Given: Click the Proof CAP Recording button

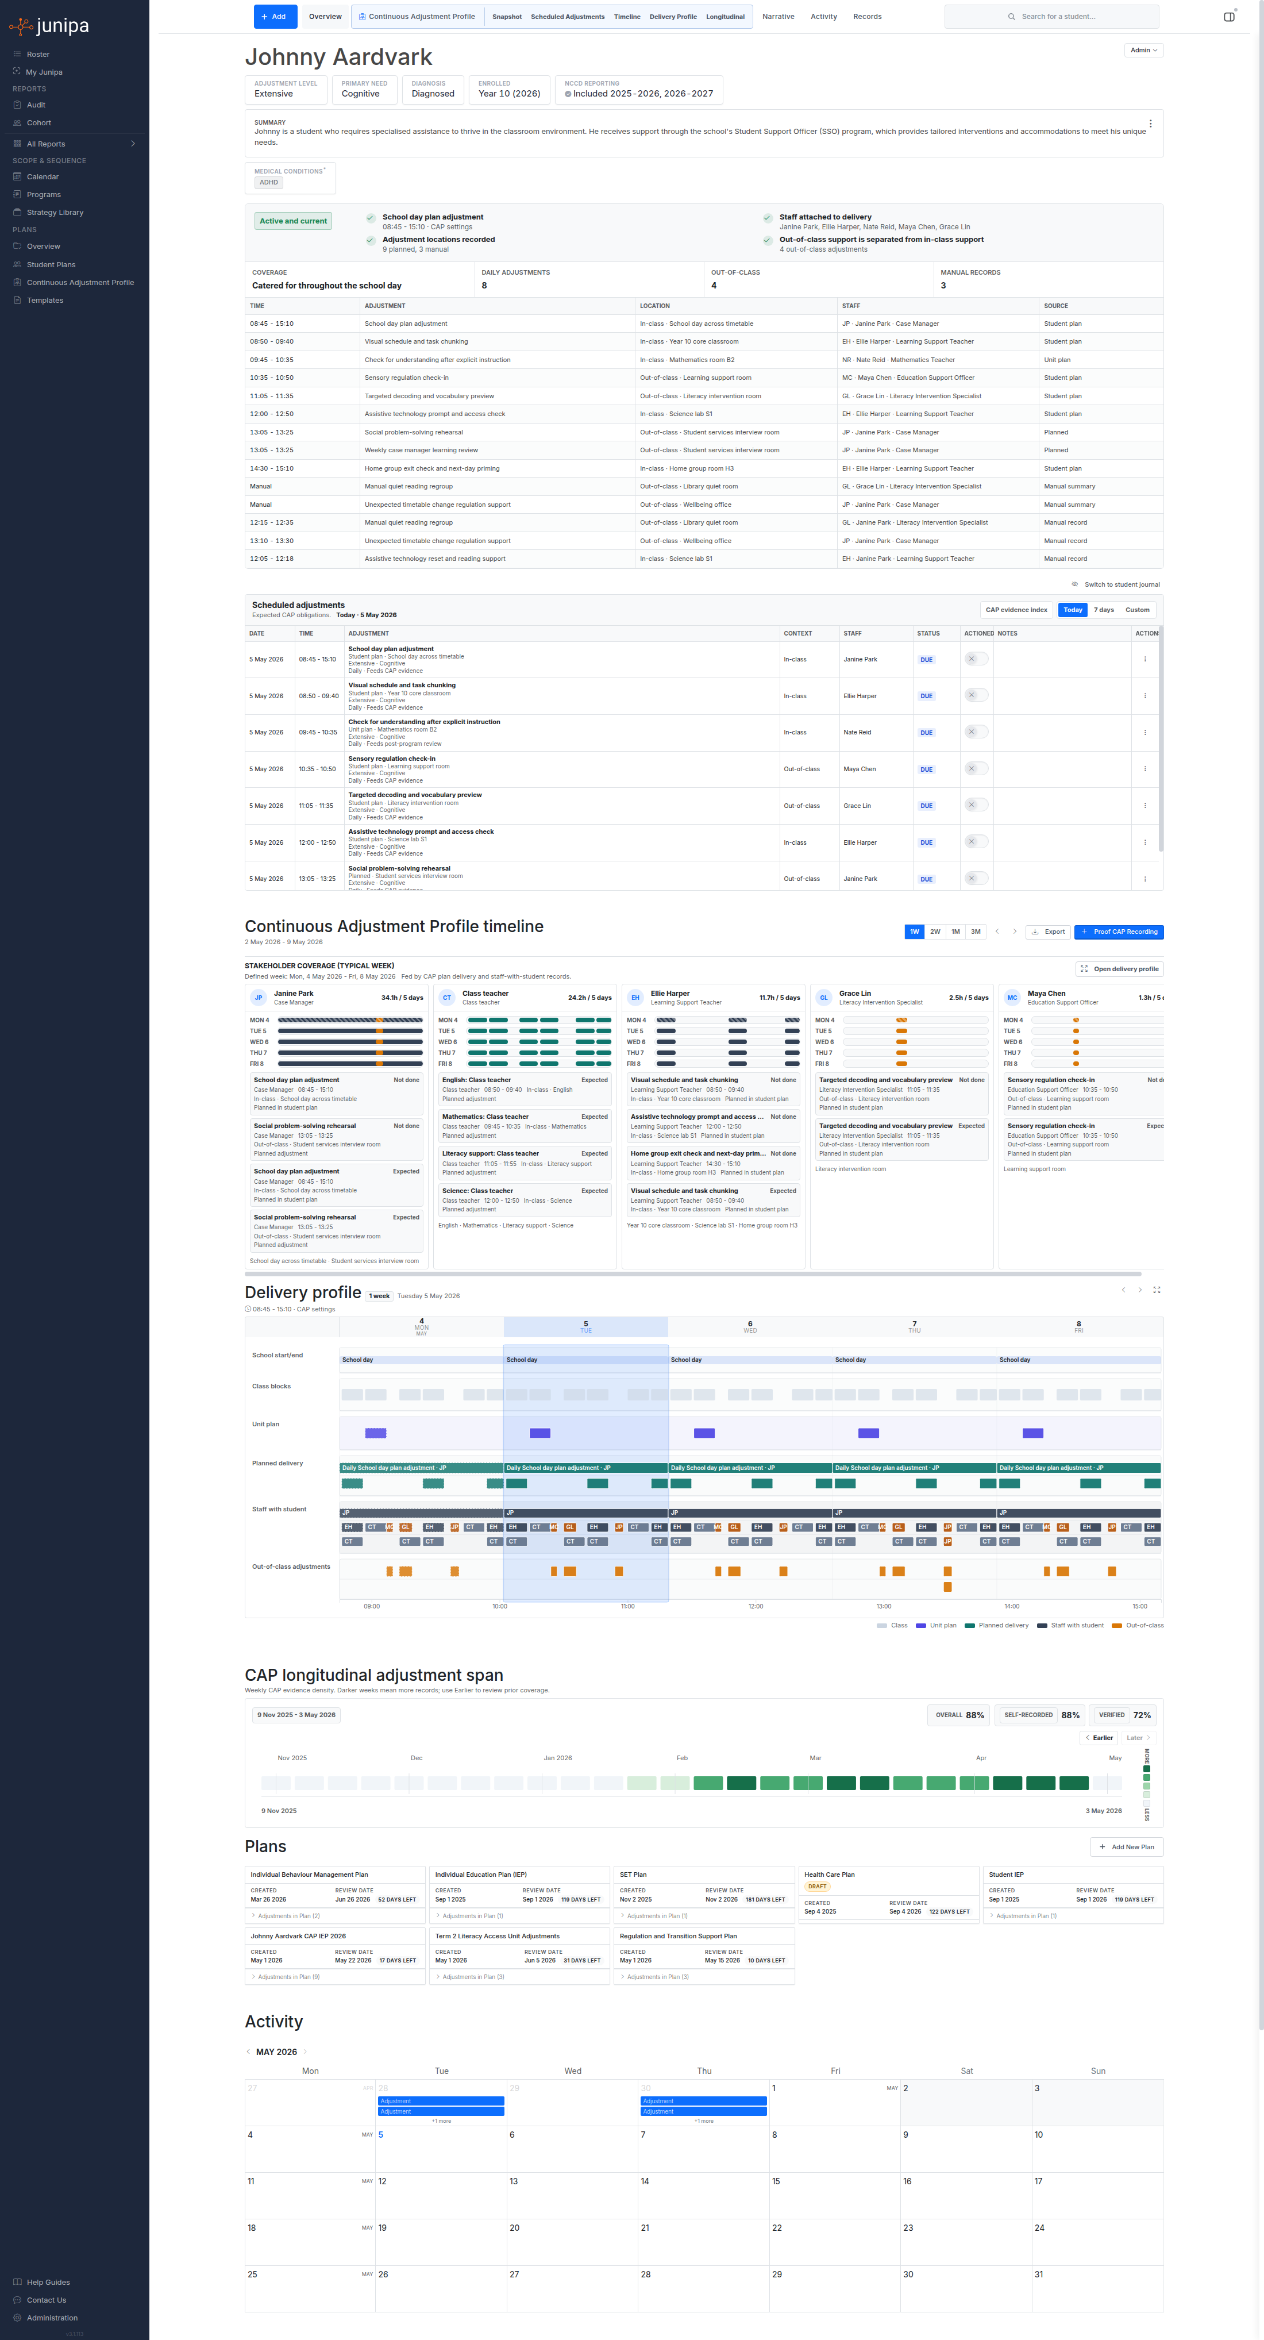Looking at the screenshot, I should point(1120,932).
